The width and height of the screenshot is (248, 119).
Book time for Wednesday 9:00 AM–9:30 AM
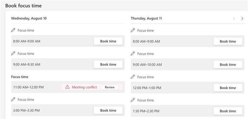tap(108, 64)
